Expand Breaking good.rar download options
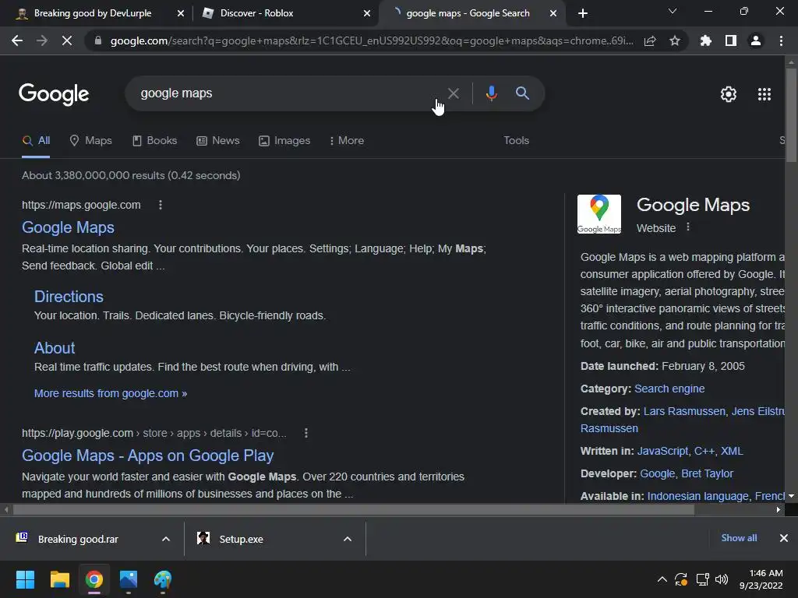Image resolution: width=798 pixels, height=598 pixels. 166,539
